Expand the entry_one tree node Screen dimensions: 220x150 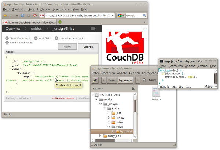100,136
